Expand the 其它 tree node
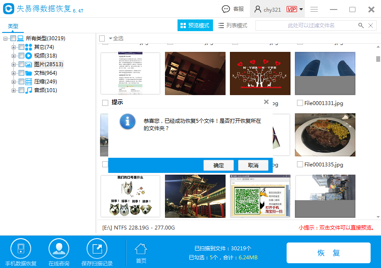Viewport: 381px width, 268px height. pos(13,47)
